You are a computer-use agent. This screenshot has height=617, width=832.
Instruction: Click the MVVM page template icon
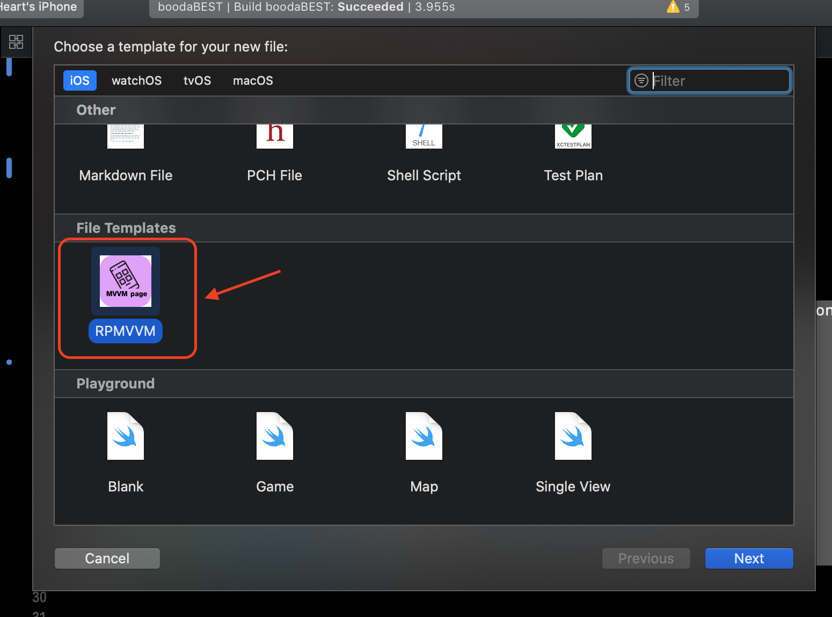pos(126,281)
